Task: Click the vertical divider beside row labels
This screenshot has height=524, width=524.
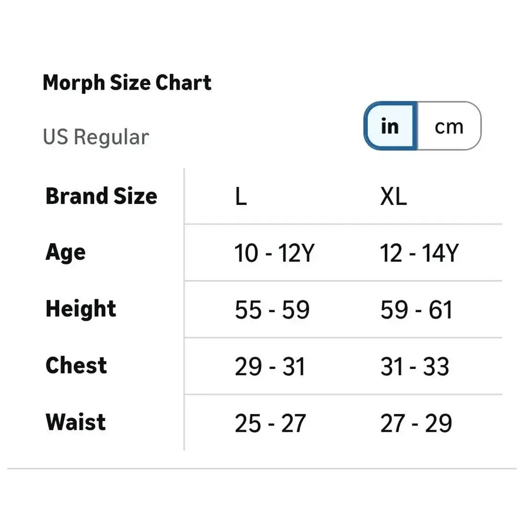Action: pos(184,309)
